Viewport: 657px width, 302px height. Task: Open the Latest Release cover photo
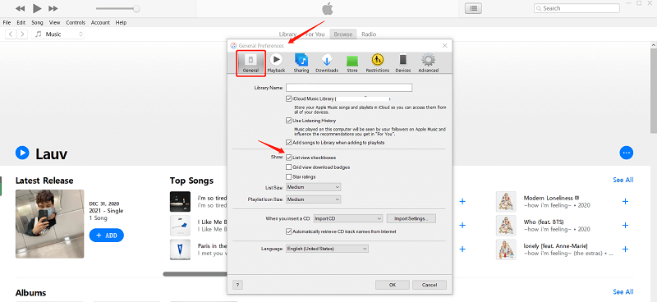click(x=50, y=224)
